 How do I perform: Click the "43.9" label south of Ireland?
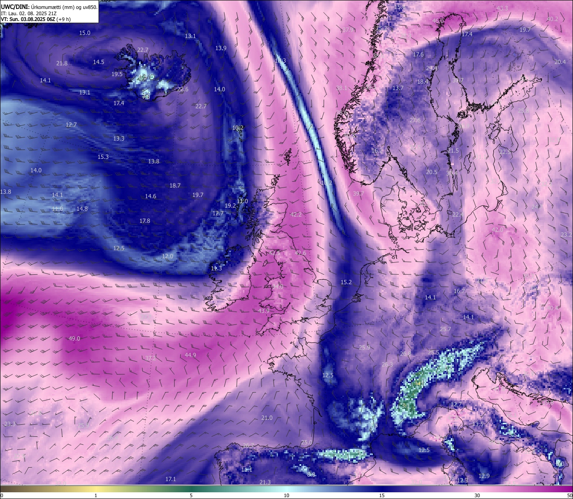264,311
